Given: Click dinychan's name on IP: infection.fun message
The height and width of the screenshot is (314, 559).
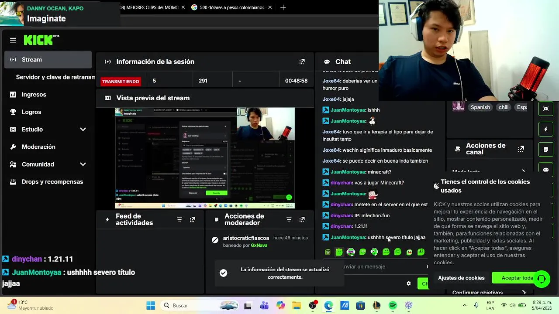Looking at the screenshot, I should (x=341, y=215).
